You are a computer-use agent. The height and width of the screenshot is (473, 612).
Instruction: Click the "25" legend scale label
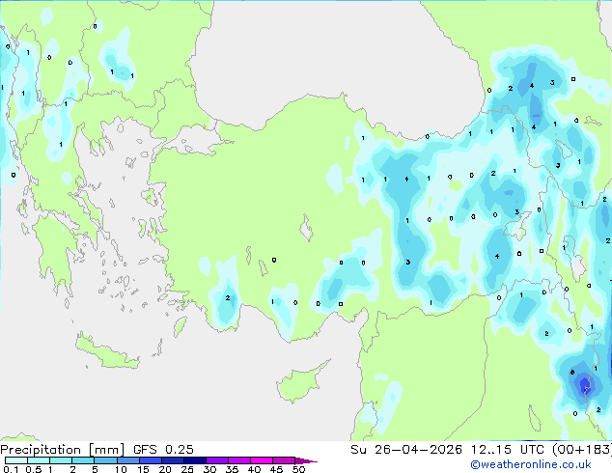click(x=187, y=469)
